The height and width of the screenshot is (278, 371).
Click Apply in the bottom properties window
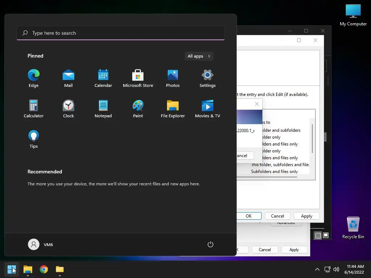click(x=294, y=250)
